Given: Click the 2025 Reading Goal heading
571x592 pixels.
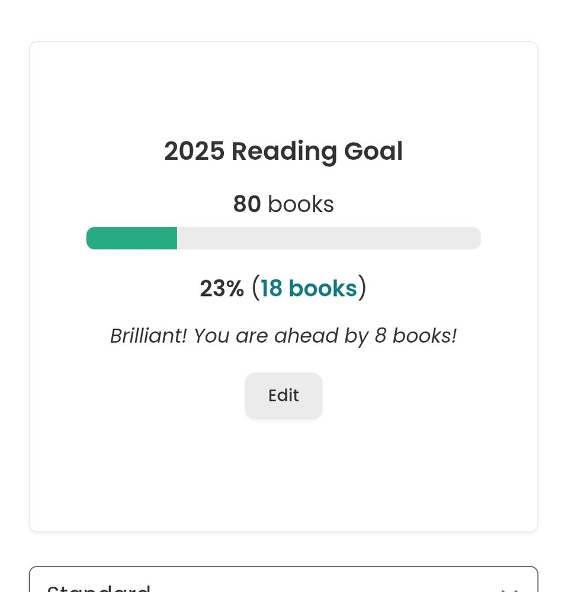Looking at the screenshot, I should coord(283,151).
